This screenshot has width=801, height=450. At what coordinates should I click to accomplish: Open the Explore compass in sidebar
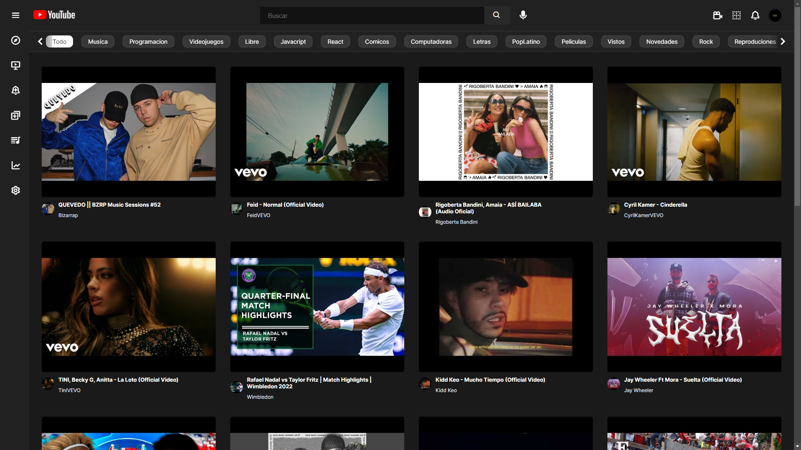(x=15, y=40)
